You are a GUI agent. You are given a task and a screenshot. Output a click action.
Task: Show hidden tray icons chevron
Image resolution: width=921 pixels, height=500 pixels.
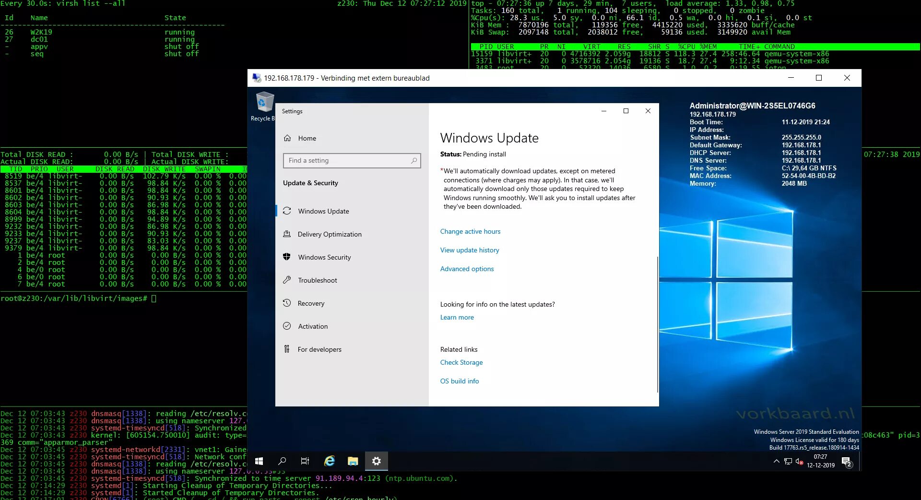click(776, 461)
